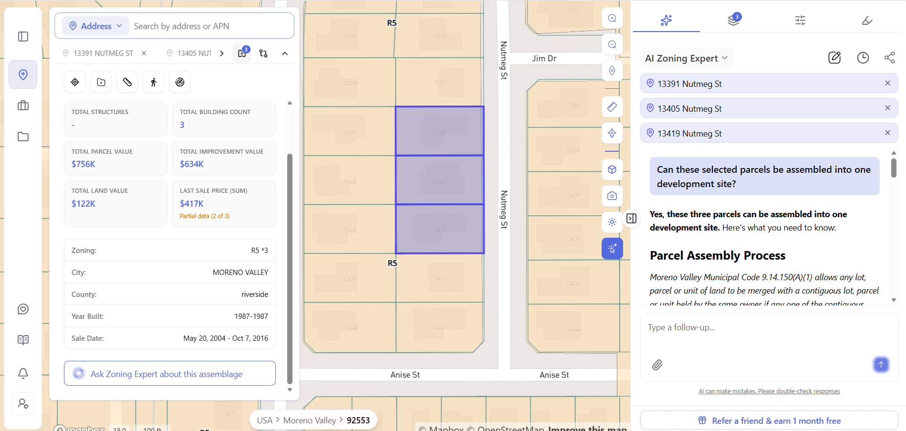The width and height of the screenshot is (906, 431).
Task: Start a new chat edit icon
Action: click(834, 58)
